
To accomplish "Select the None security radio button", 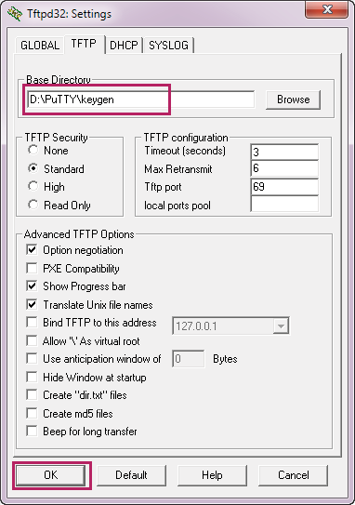I will 33,150.
